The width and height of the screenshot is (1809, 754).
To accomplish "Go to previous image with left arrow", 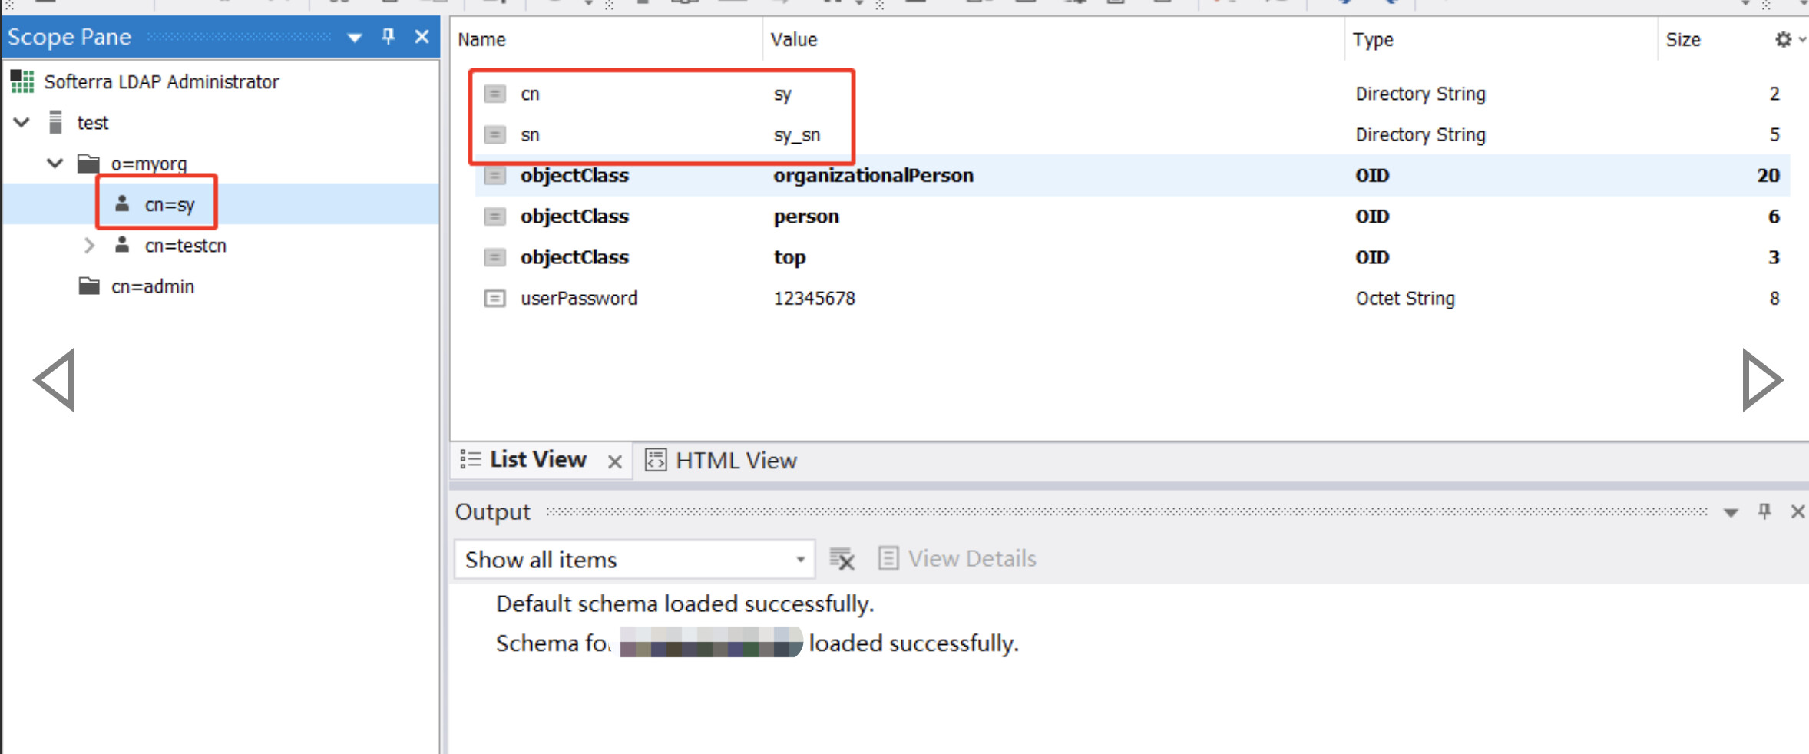I will 55,380.
